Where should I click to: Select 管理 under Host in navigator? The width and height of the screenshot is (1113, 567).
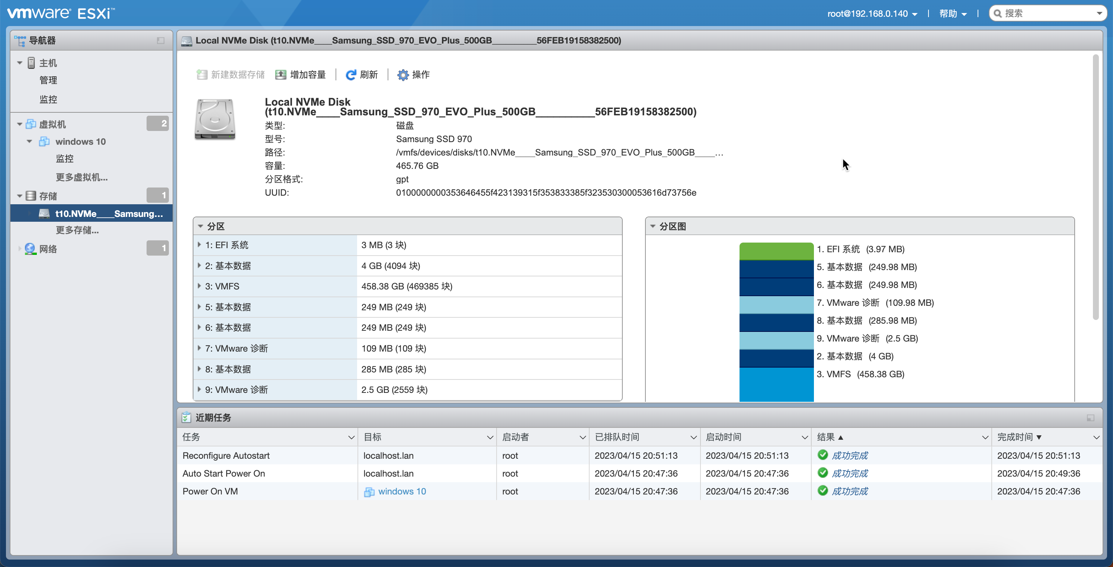(x=48, y=80)
